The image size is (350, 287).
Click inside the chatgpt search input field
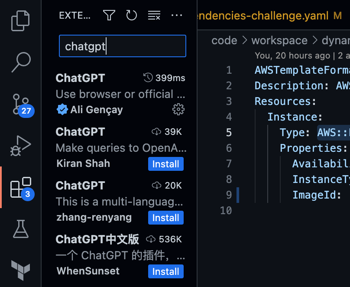pos(122,45)
